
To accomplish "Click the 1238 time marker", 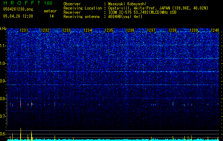I will coord(172,30).
